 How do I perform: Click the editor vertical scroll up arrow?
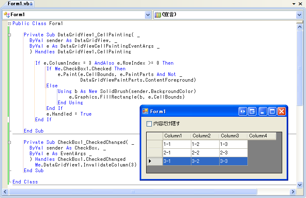pyautogui.click(x=300, y=27)
